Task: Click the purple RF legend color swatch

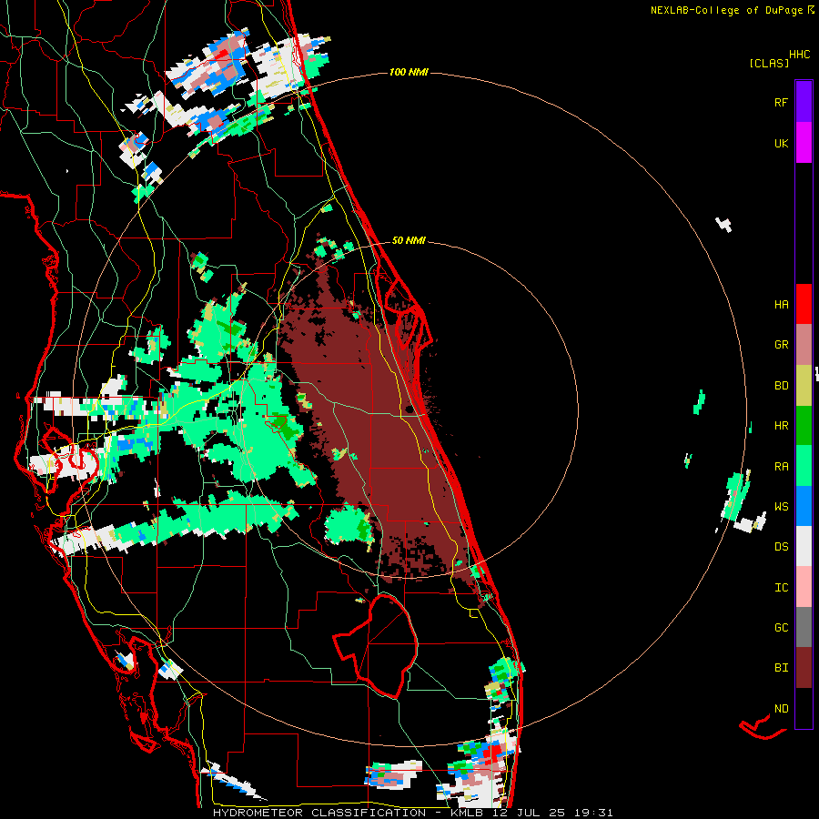Action: 804,102
